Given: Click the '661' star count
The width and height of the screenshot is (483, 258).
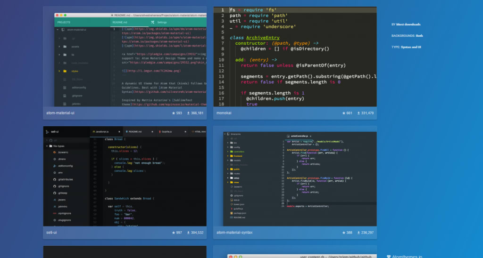Looking at the screenshot, I should point(350,113).
